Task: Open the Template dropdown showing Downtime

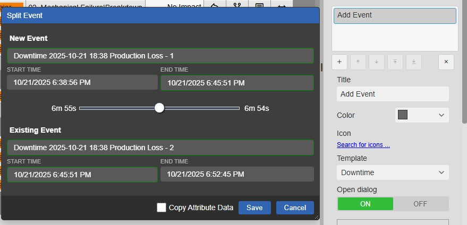Action: coord(393,172)
